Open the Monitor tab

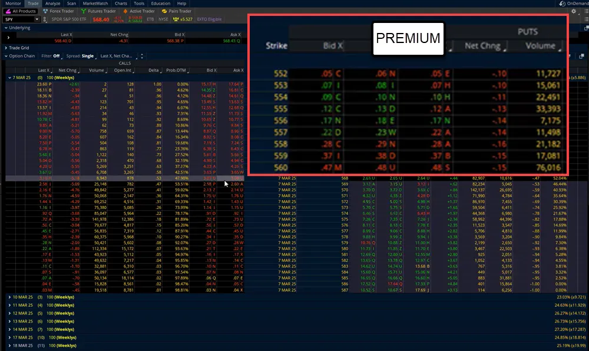tap(13, 4)
